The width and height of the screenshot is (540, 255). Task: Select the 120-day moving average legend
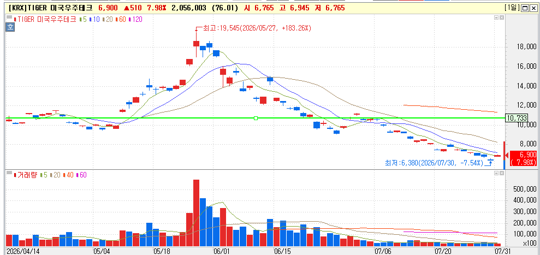(x=137, y=20)
